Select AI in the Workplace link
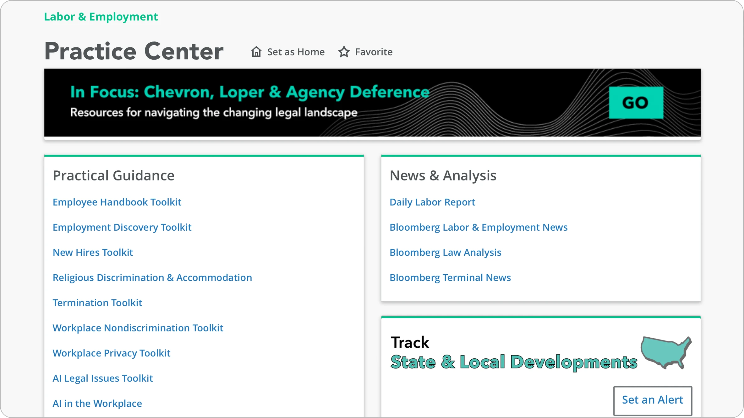 tap(97, 404)
